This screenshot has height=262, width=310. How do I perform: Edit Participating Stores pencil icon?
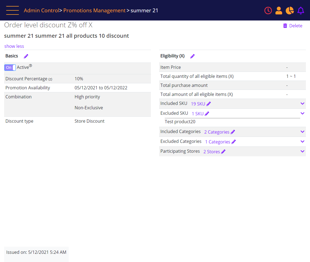(x=223, y=152)
